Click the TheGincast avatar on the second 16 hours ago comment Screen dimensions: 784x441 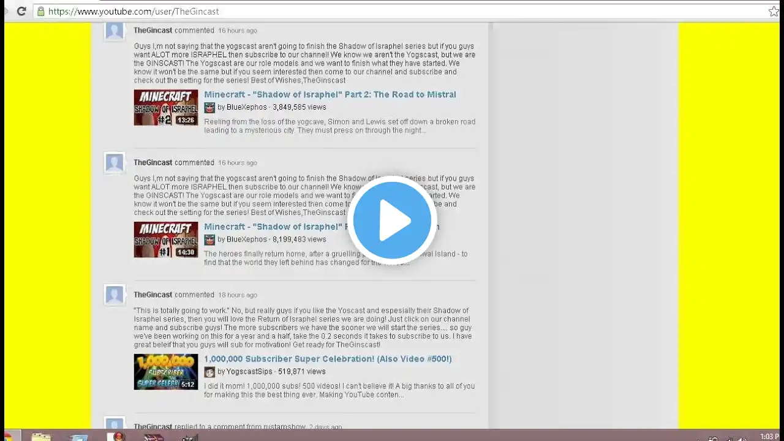click(115, 163)
